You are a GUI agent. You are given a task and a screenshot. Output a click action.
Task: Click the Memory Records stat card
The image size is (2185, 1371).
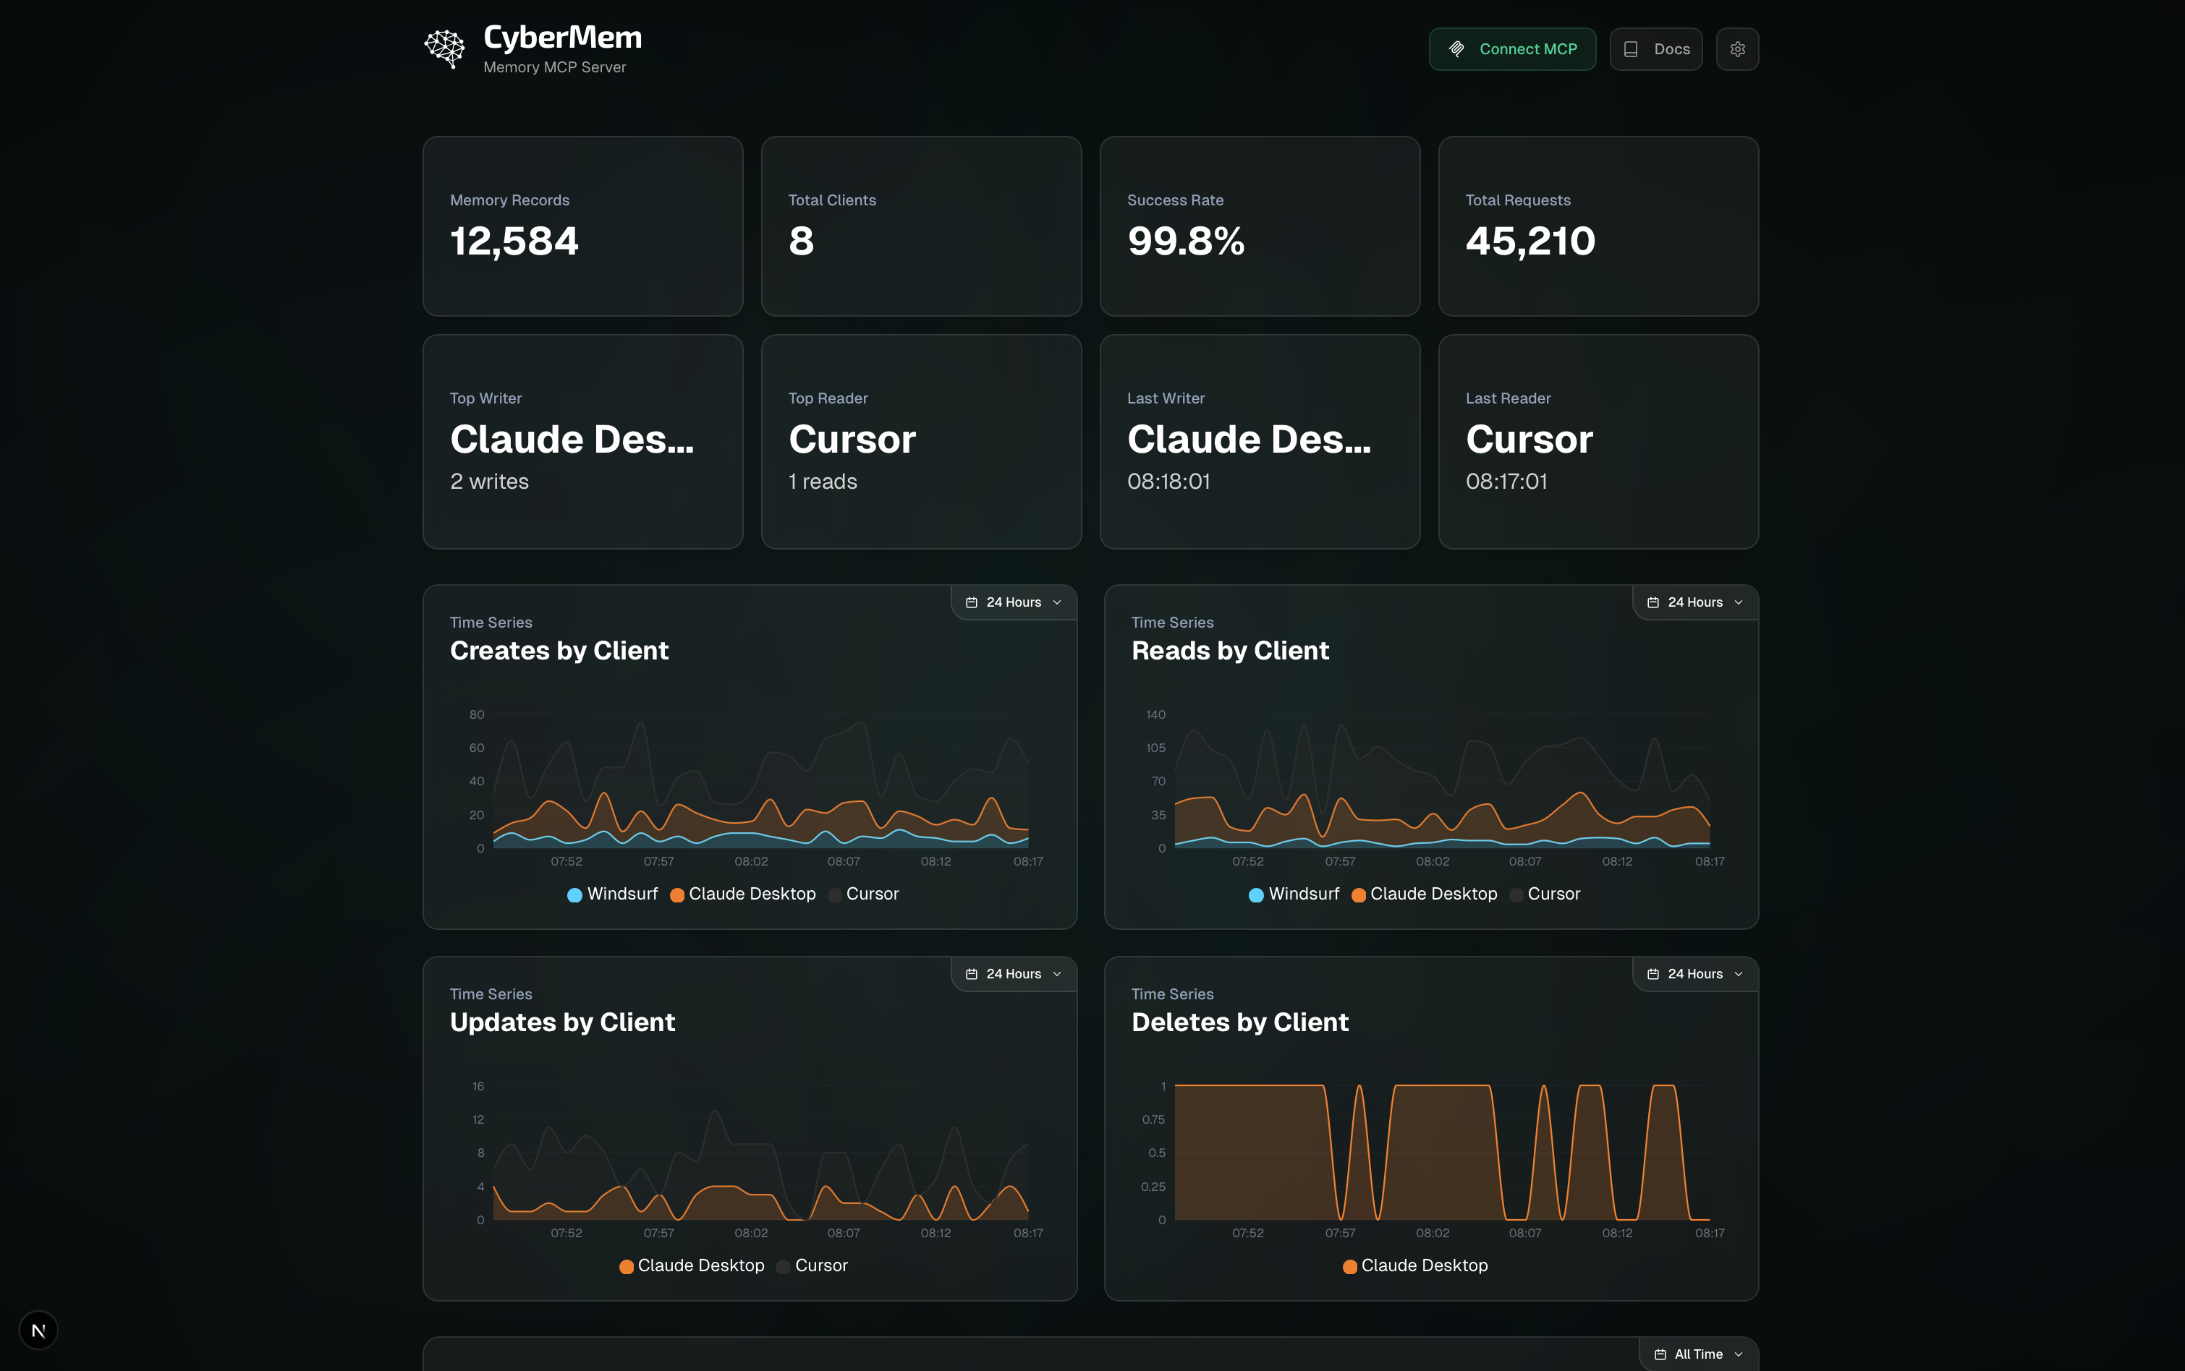pos(582,226)
